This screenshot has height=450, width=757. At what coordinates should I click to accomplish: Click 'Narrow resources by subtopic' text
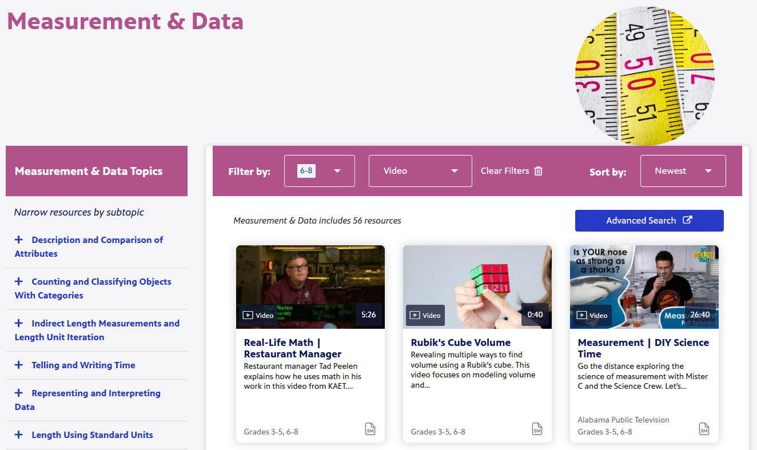pyautogui.click(x=79, y=212)
